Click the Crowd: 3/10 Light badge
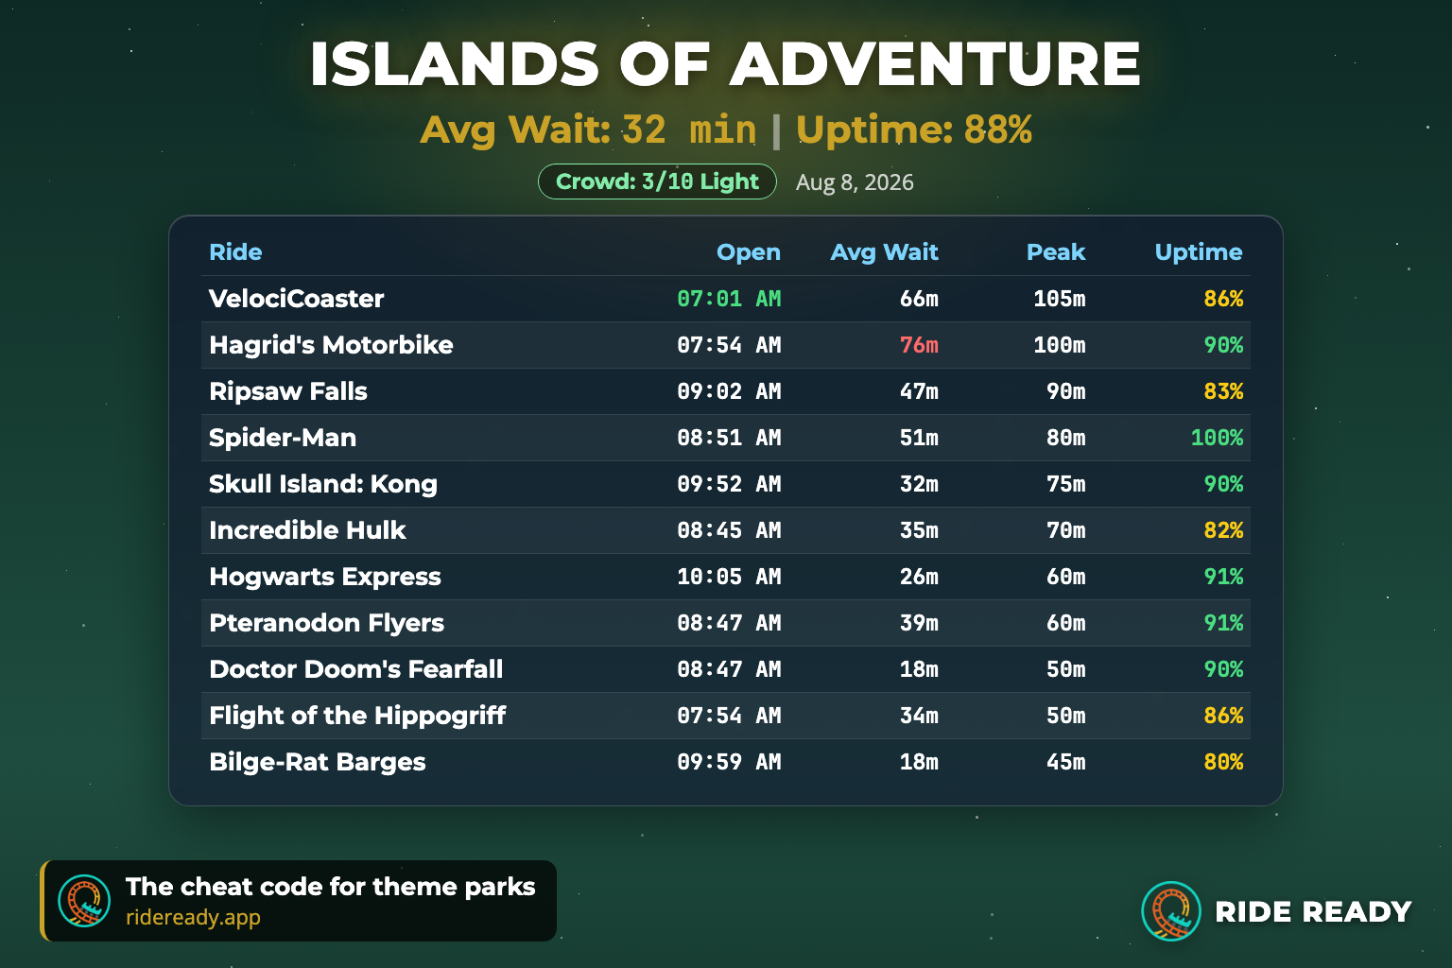1452x968 pixels. 657,181
